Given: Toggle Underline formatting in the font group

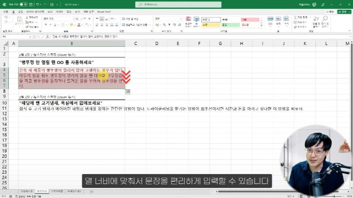Looking at the screenshot, I should pos(55,25).
